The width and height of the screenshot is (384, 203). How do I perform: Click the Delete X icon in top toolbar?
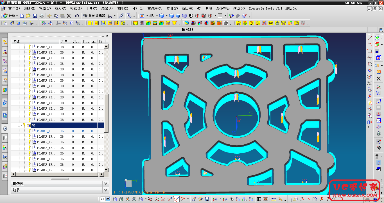(69, 16)
